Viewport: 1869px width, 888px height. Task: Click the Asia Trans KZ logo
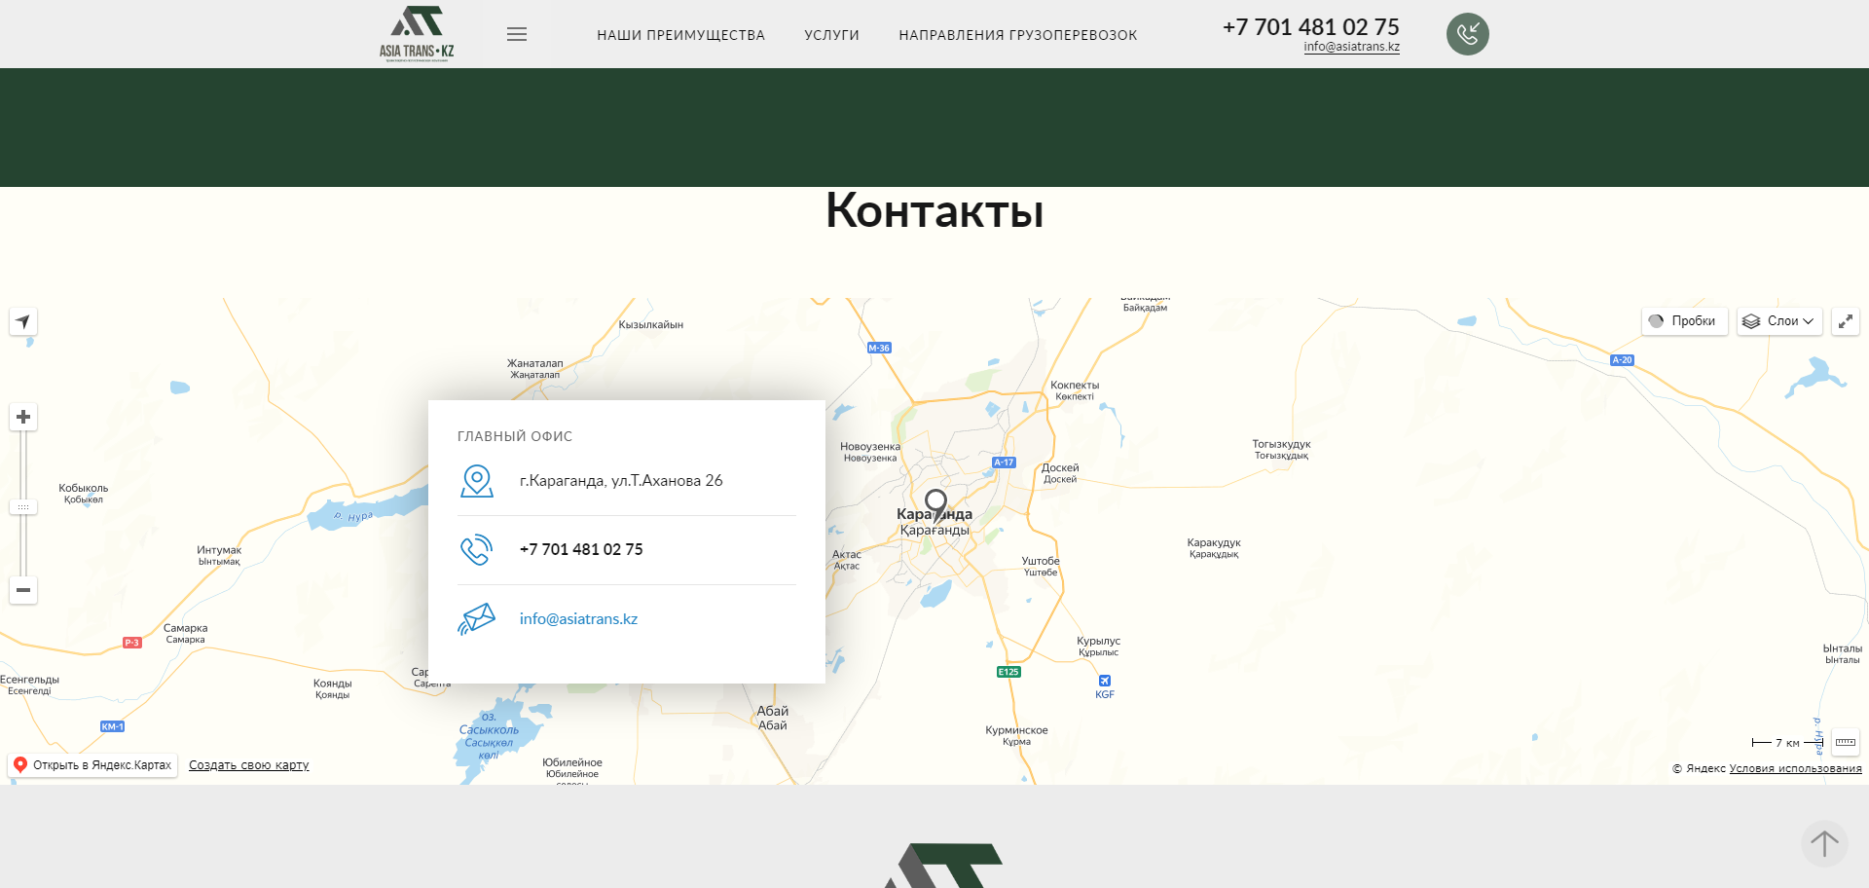(x=417, y=34)
